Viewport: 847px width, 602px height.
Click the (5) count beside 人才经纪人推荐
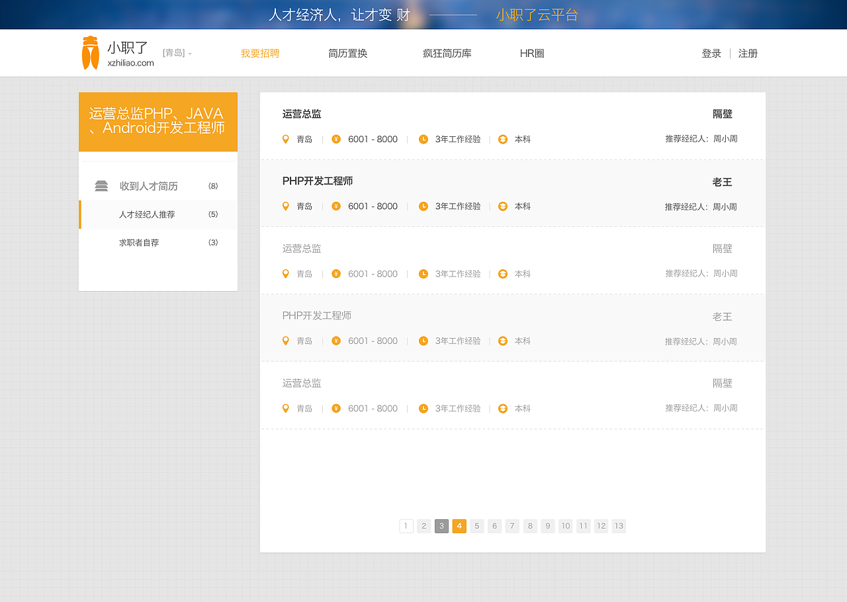coord(213,214)
